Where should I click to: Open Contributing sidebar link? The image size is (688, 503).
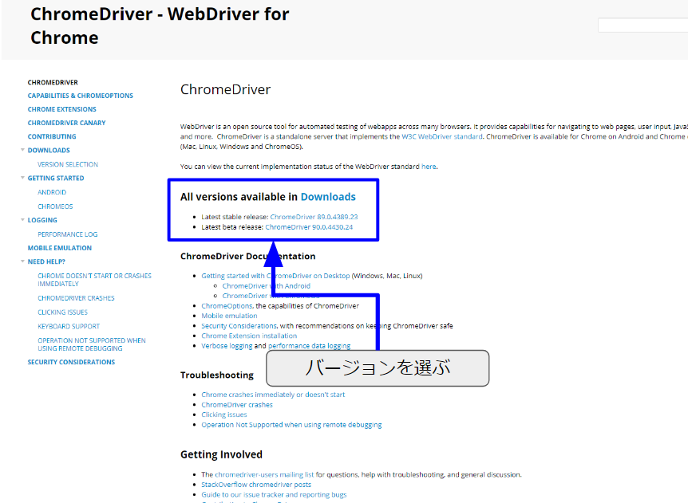point(52,136)
